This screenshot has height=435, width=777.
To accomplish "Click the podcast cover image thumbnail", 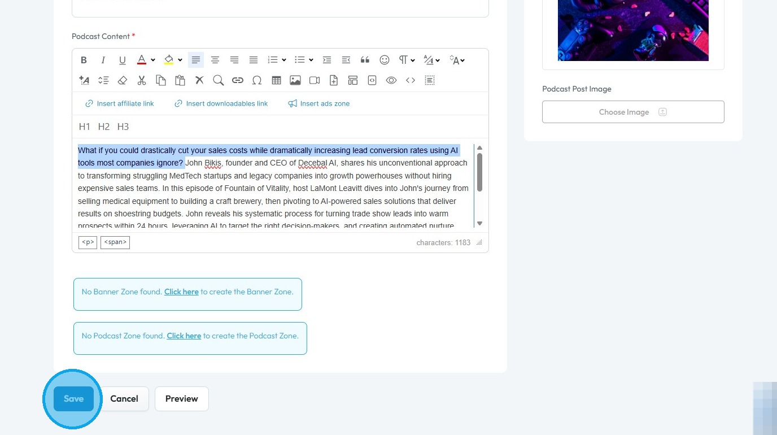I will tap(633, 31).
